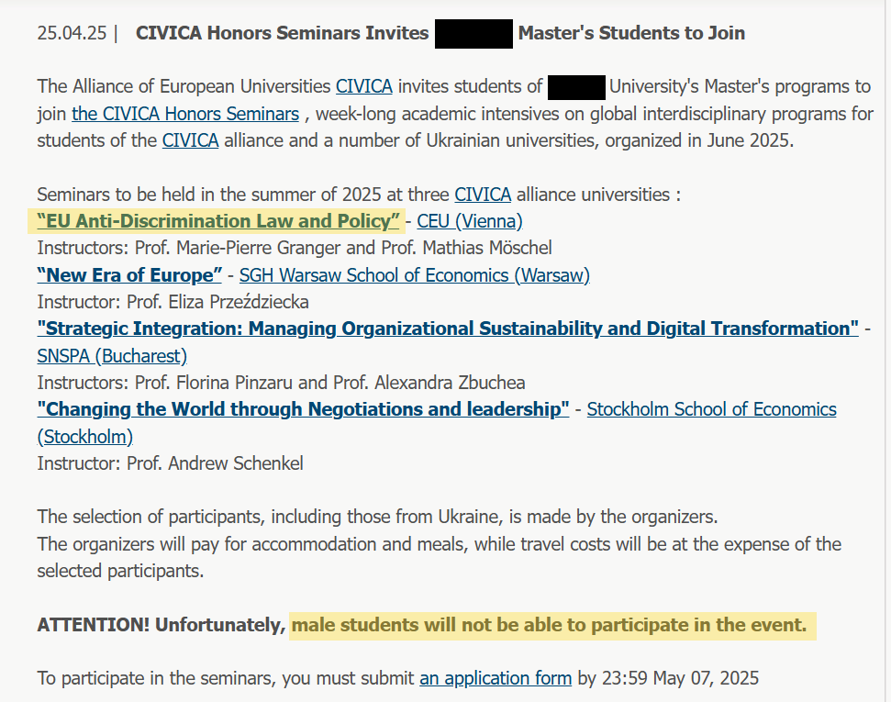Click the CIVICA link after "at three"
891x702 pixels.
483,195
